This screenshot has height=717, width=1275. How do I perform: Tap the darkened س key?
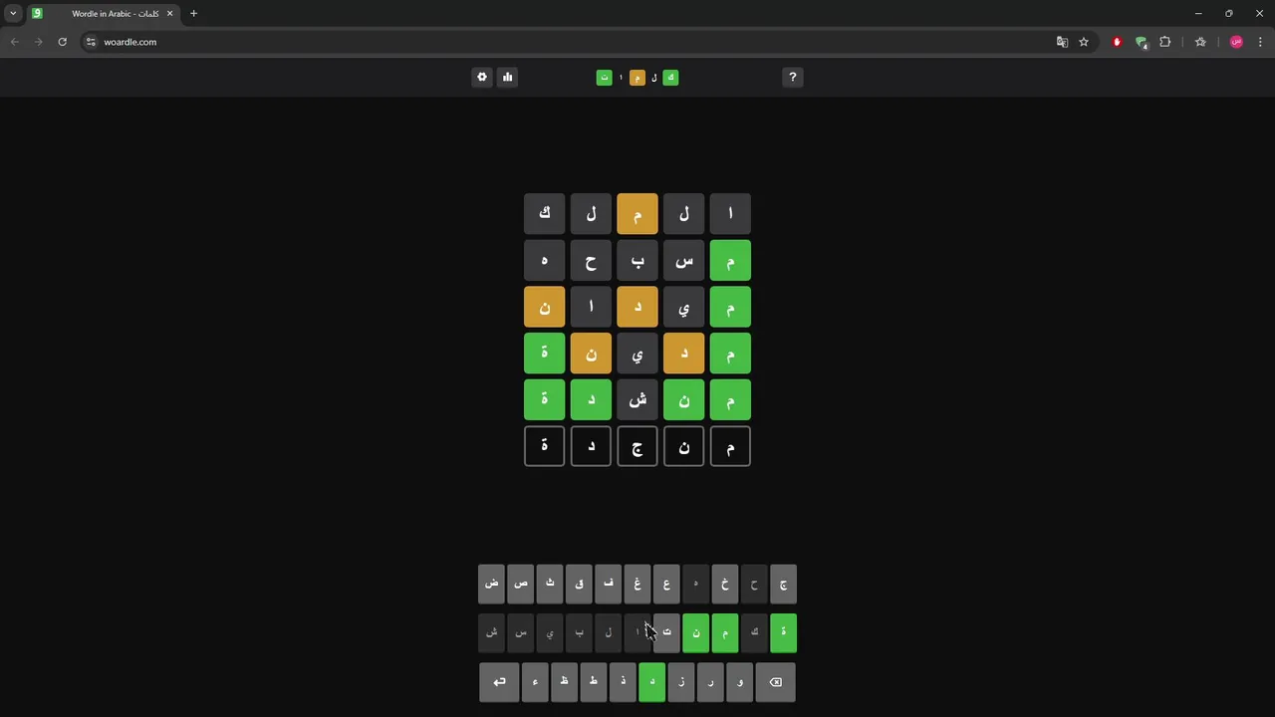[521, 632]
